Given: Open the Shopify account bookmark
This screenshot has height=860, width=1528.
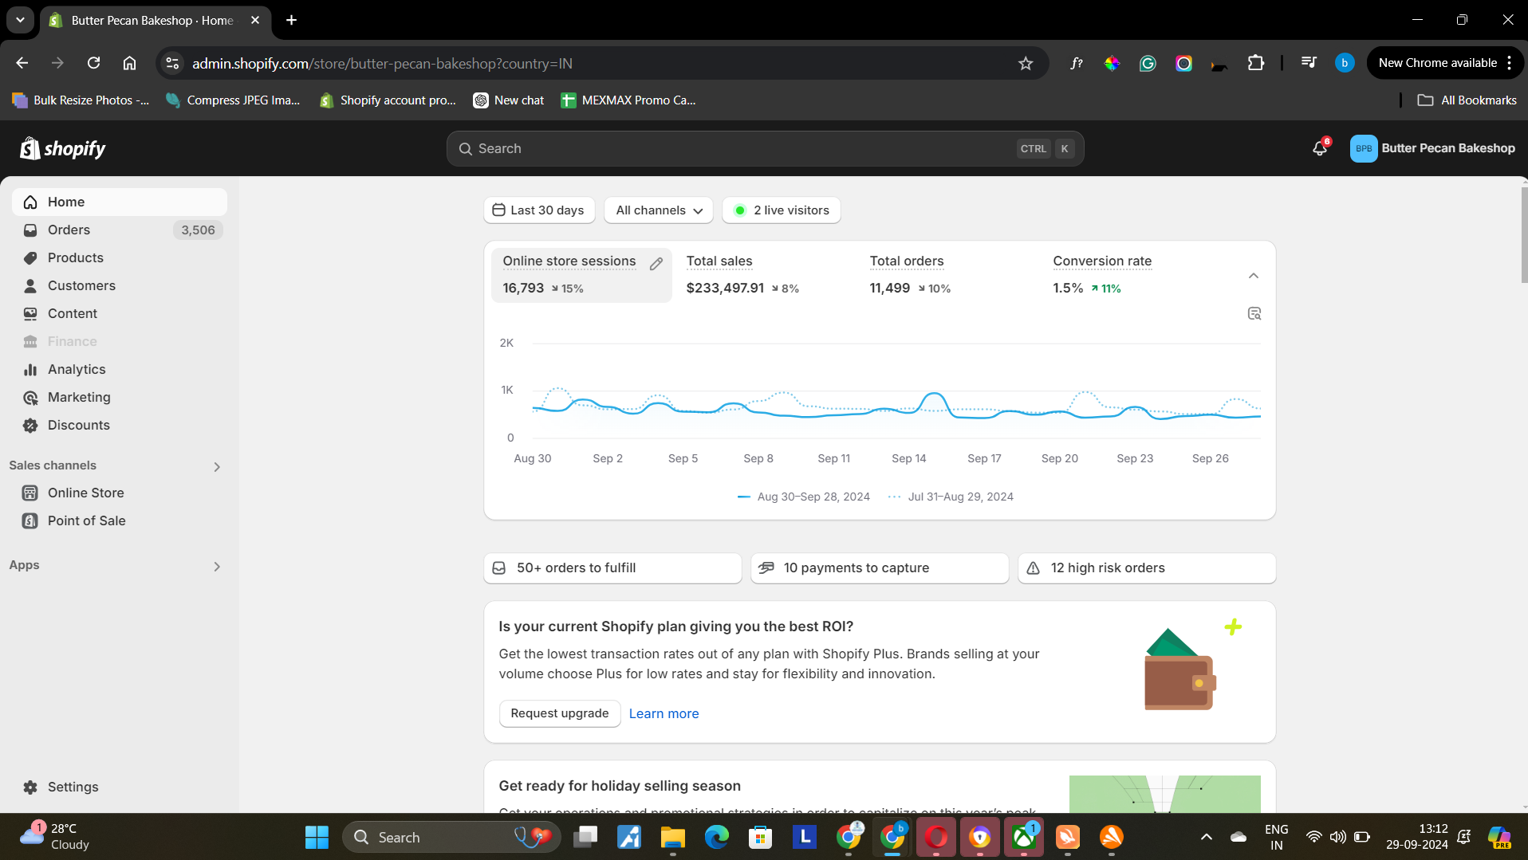Looking at the screenshot, I should pyautogui.click(x=388, y=100).
